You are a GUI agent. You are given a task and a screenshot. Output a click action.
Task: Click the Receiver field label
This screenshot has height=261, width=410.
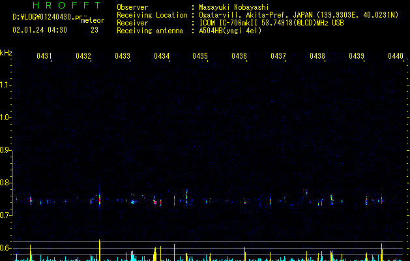pyautogui.click(x=132, y=23)
